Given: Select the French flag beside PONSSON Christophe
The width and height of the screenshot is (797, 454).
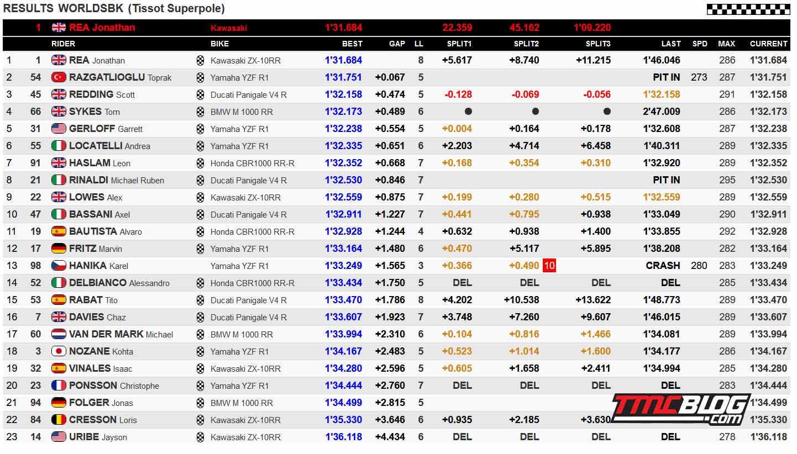Looking at the screenshot, I should click(x=59, y=386).
